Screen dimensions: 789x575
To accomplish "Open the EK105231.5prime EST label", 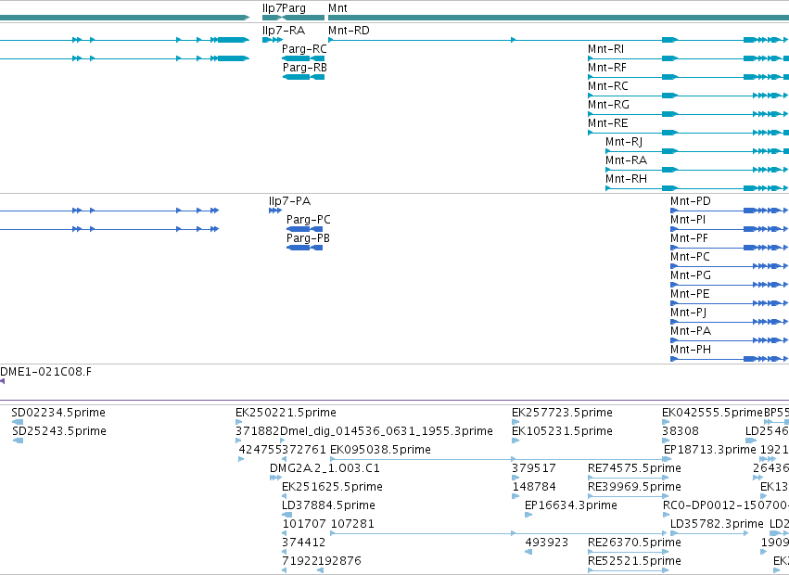I will (562, 431).
